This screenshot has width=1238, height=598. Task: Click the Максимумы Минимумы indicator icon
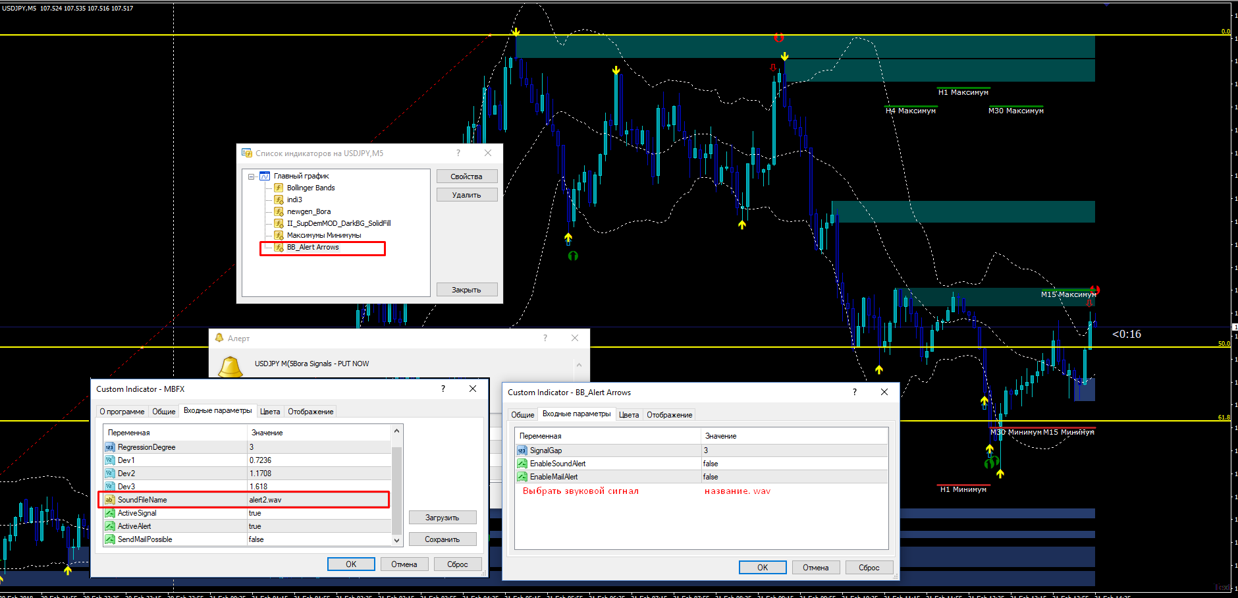[x=279, y=235]
